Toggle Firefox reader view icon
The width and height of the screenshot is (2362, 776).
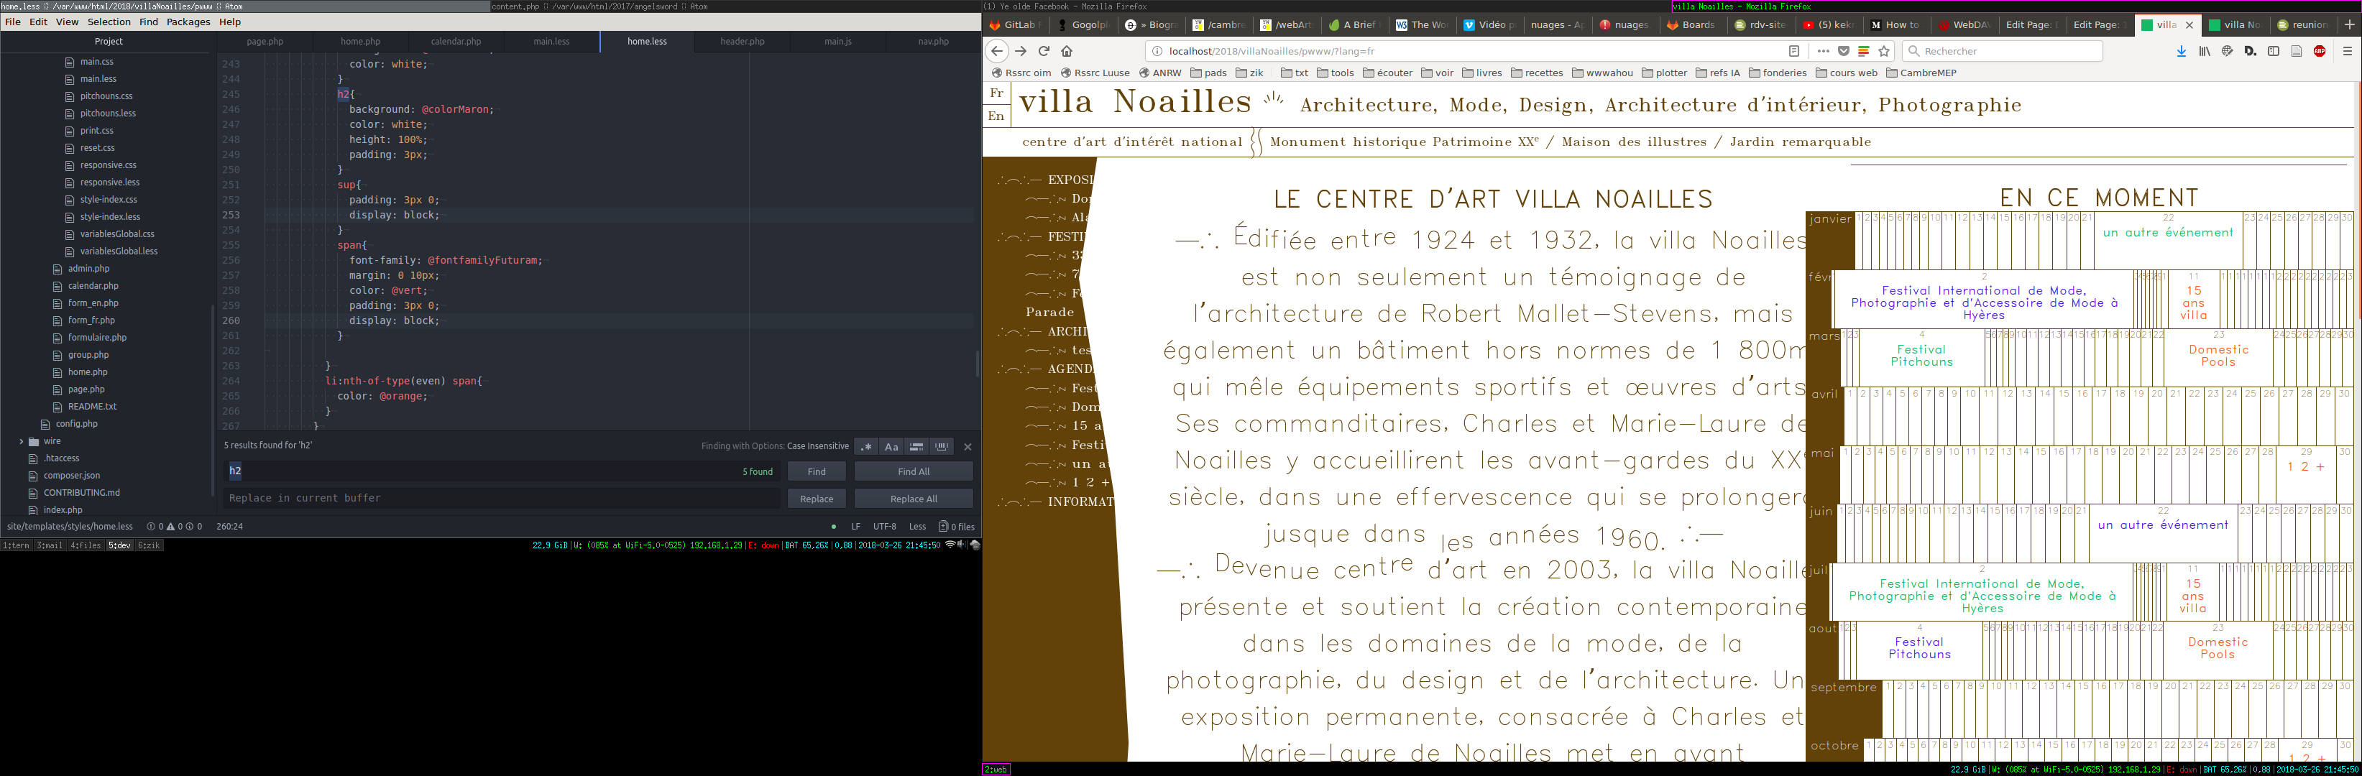tap(1793, 51)
